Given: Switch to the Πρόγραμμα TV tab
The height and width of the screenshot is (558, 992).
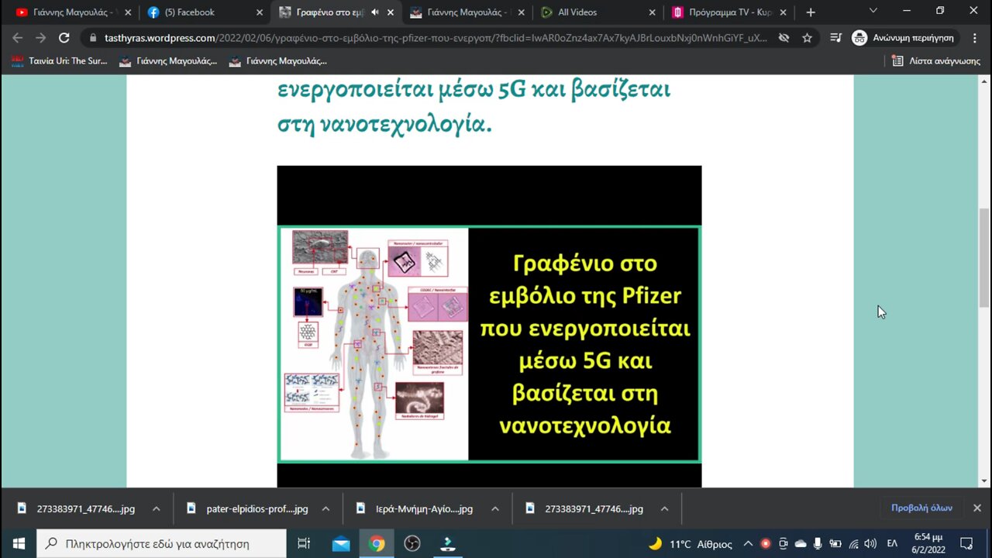Looking at the screenshot, I should click(730, 12).
